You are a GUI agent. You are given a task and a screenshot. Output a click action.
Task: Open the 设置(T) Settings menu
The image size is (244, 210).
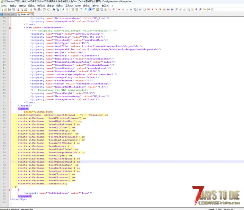click(x=60, y=6)
